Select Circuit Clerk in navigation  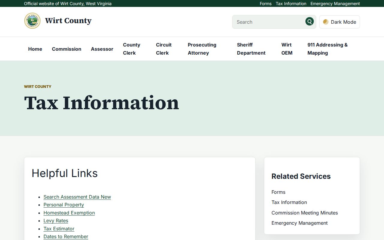[x=164, y=49]
